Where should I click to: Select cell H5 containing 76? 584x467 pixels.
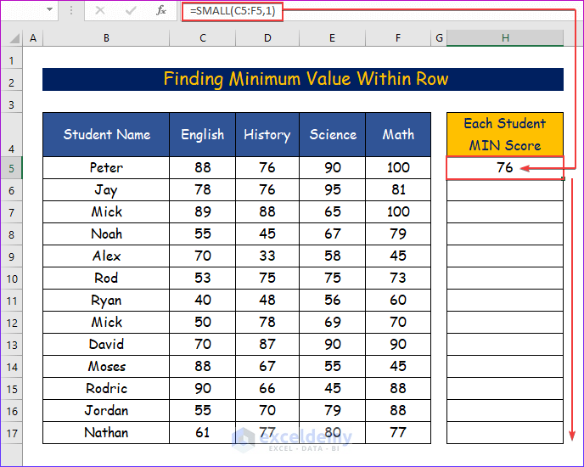(x=505, y=168)
